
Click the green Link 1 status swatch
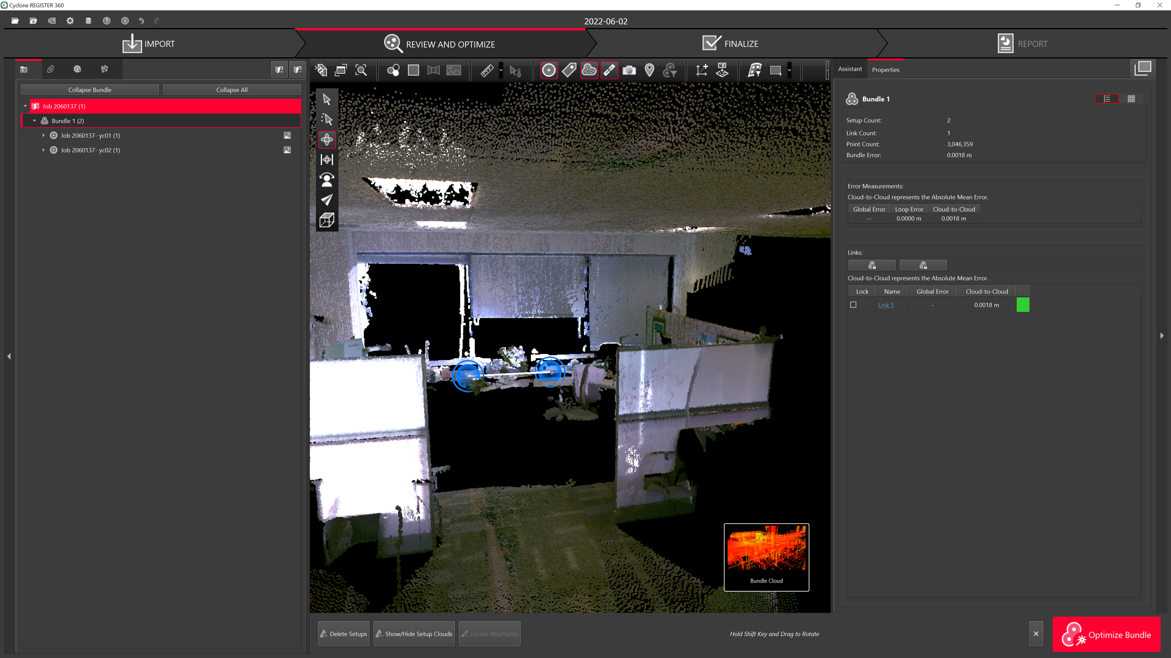tap(1023, 305)
